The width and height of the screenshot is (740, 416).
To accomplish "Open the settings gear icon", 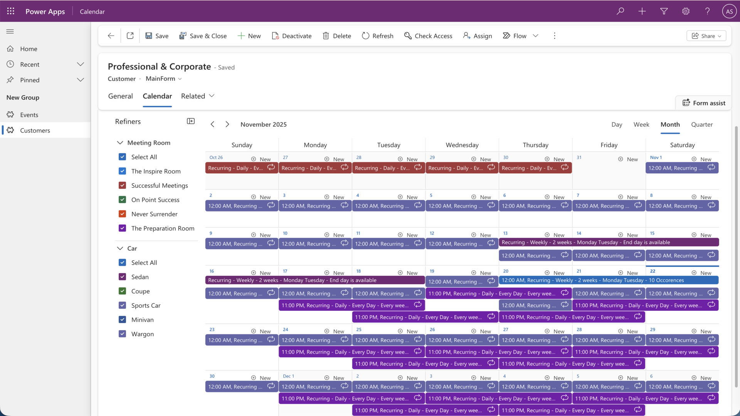I will 686,11.
